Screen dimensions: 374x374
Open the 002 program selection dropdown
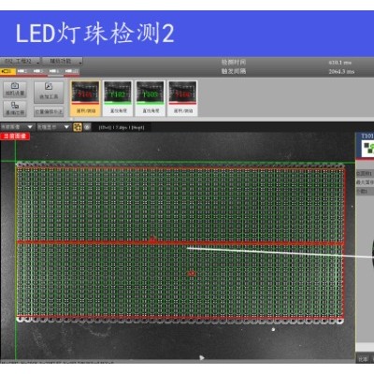click(20, 61)
